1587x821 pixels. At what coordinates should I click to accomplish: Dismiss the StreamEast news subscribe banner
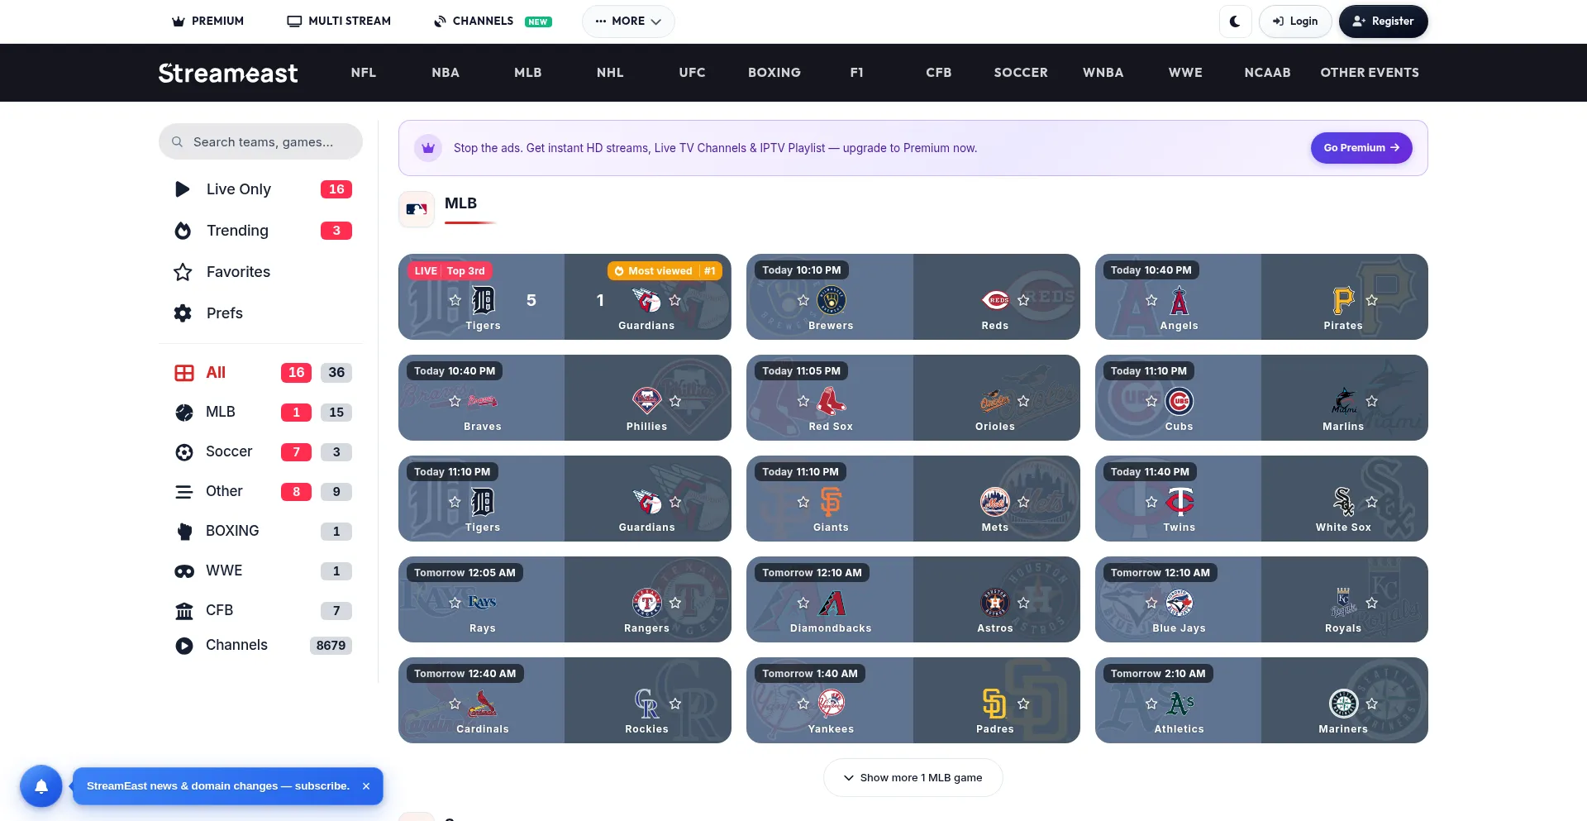pyautogui.click(x=366, y=786)
